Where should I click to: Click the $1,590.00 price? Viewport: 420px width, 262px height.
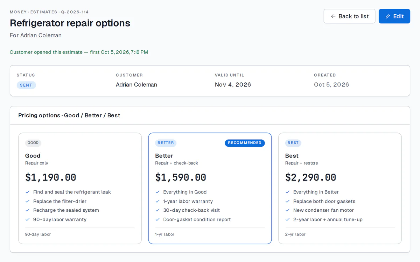(x=181, y=177)
